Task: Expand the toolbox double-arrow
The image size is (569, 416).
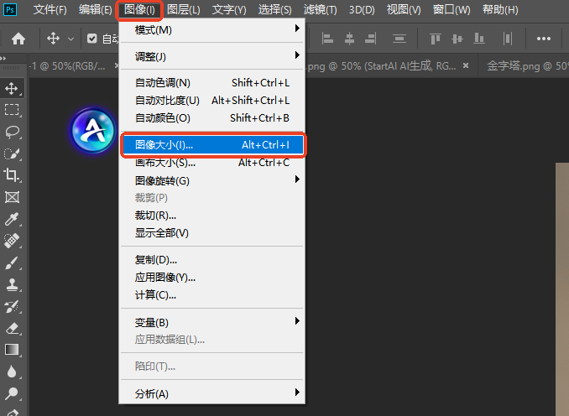Action: click(3, 58)
